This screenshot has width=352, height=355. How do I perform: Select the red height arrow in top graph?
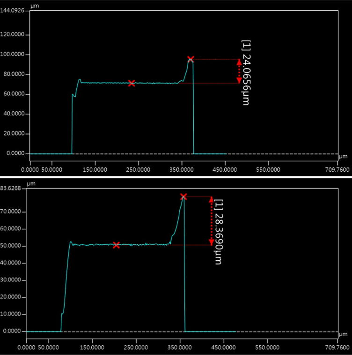point(239,71)
